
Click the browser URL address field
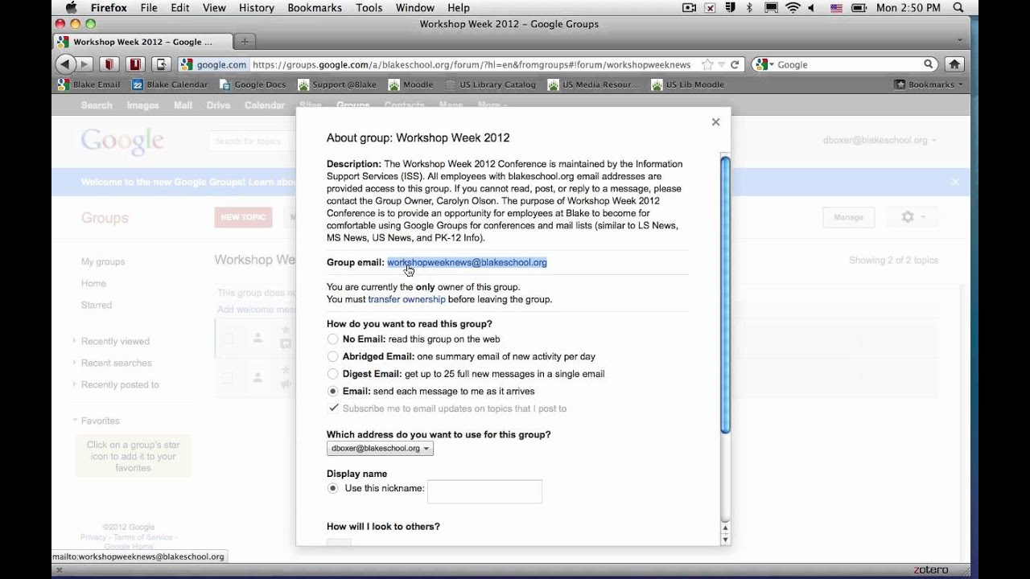click(x=473, y=64)
